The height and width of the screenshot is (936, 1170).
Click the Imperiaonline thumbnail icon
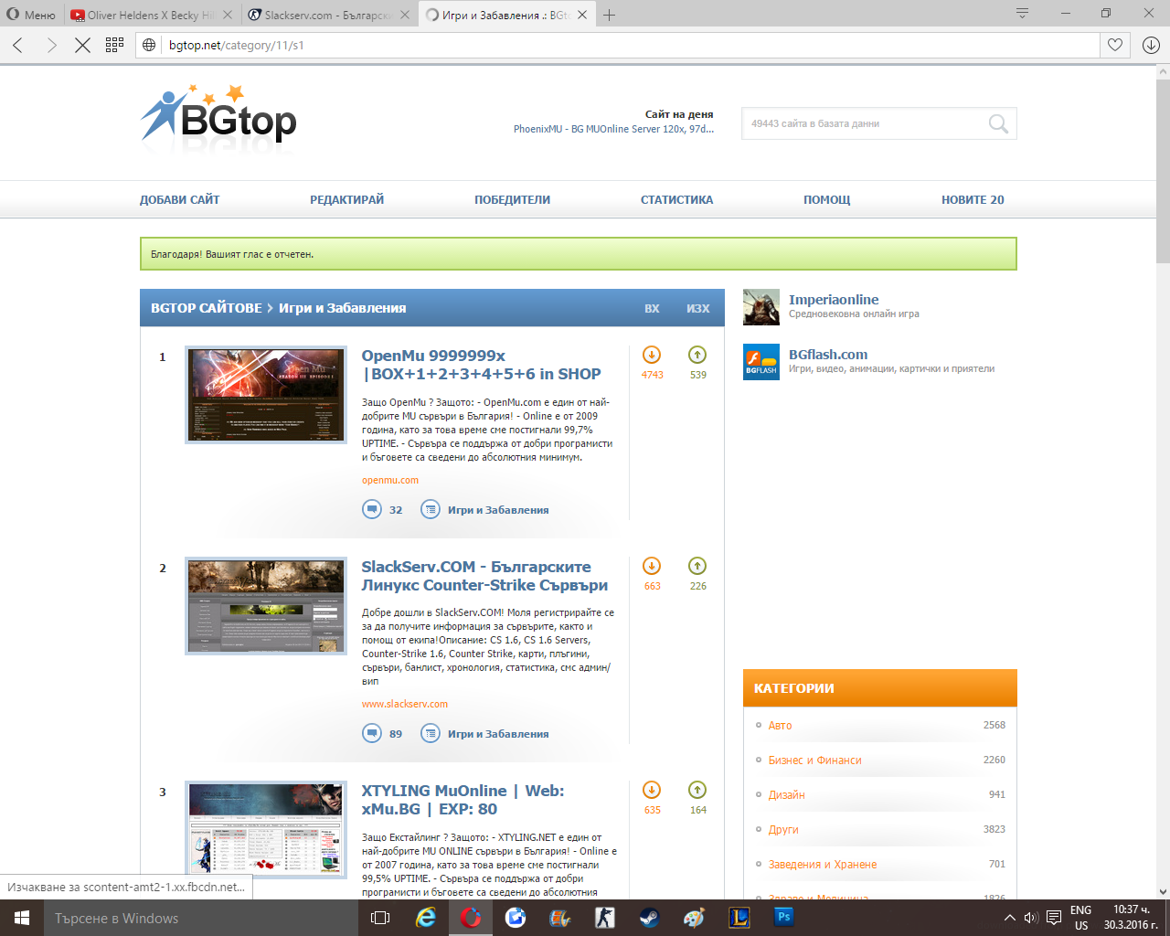click(761, 307)
